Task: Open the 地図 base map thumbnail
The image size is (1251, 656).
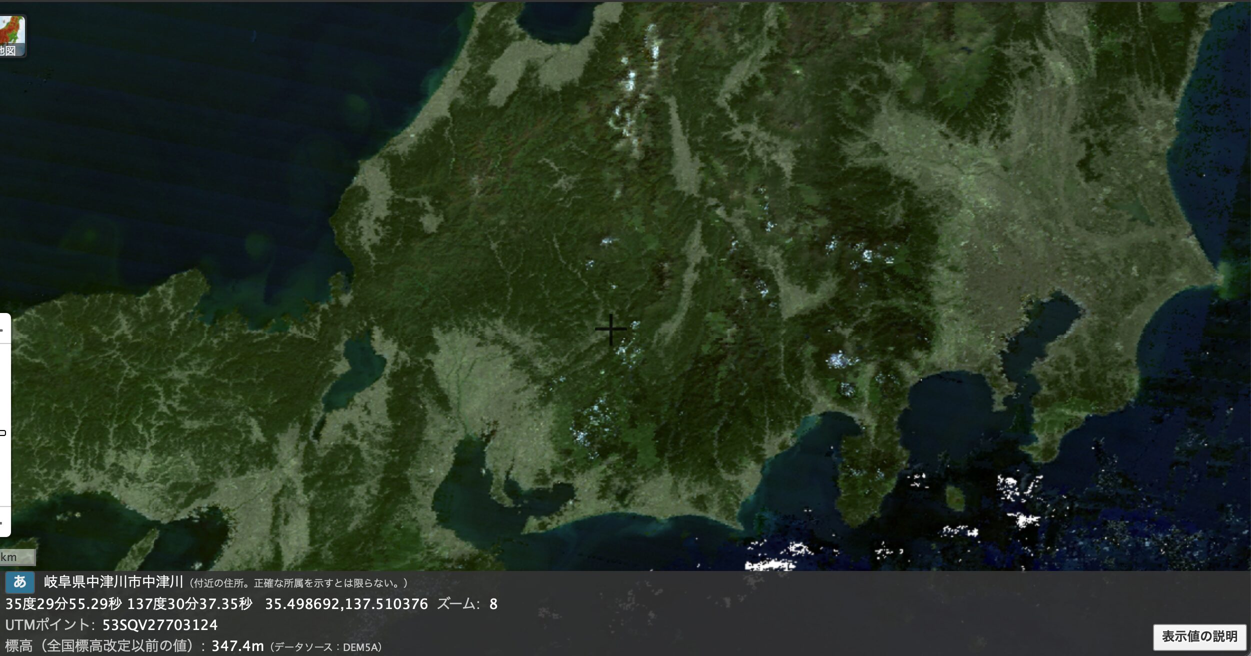Action: click(x=11, y=36)
